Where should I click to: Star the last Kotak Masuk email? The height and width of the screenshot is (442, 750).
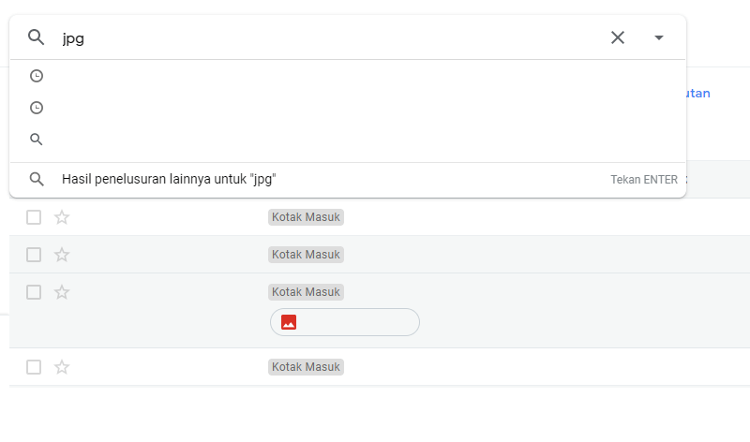pyautogui.click(x=62, y=367)
